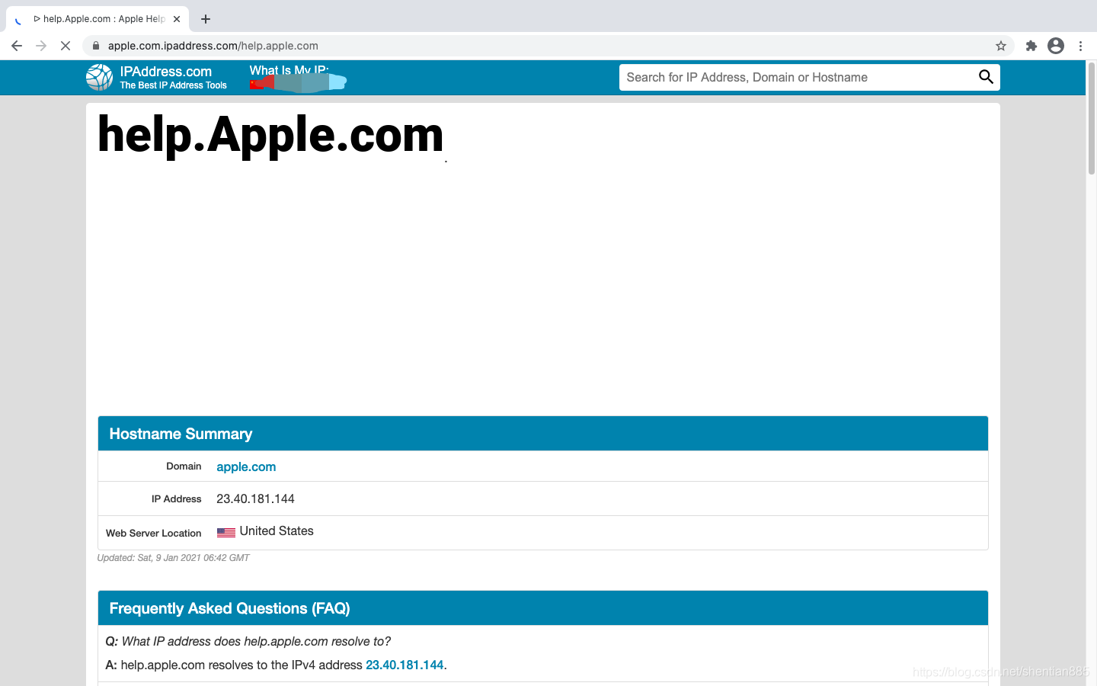
Task: Click the Domain row label
Action: point(184,466)
